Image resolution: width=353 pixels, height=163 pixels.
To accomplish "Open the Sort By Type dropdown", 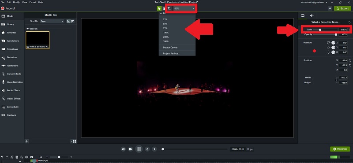I will [x=52, y=21].
